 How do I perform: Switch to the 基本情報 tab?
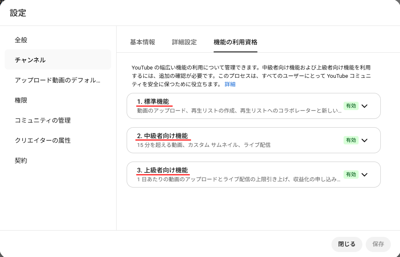point(143,42)
